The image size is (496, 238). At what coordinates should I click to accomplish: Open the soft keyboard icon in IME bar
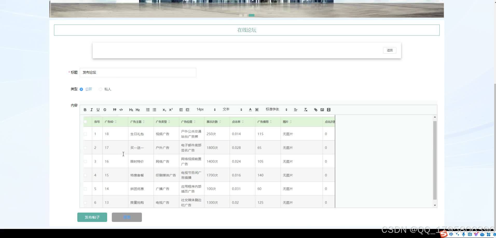tap(470, 234)
